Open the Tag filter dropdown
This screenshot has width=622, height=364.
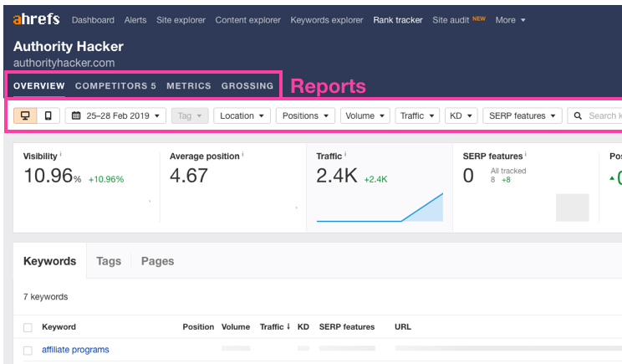190,115
